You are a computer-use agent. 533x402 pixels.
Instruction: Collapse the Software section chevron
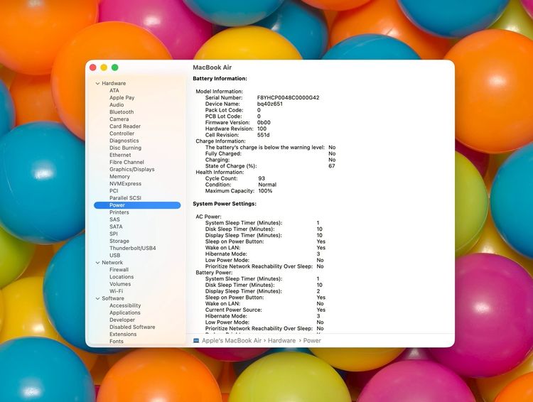point(97,298)
